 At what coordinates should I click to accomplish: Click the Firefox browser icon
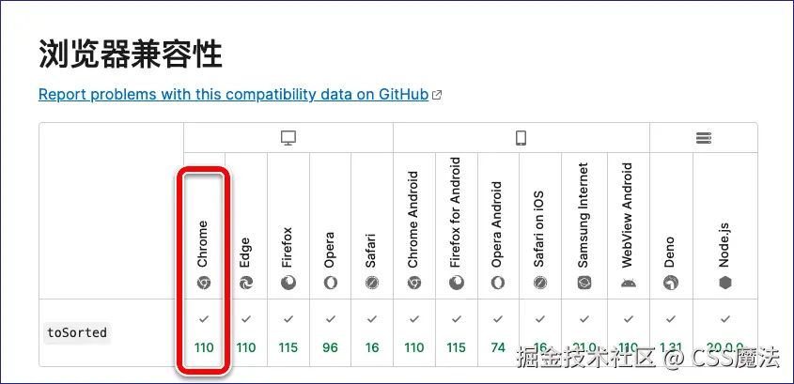(288, 283)
